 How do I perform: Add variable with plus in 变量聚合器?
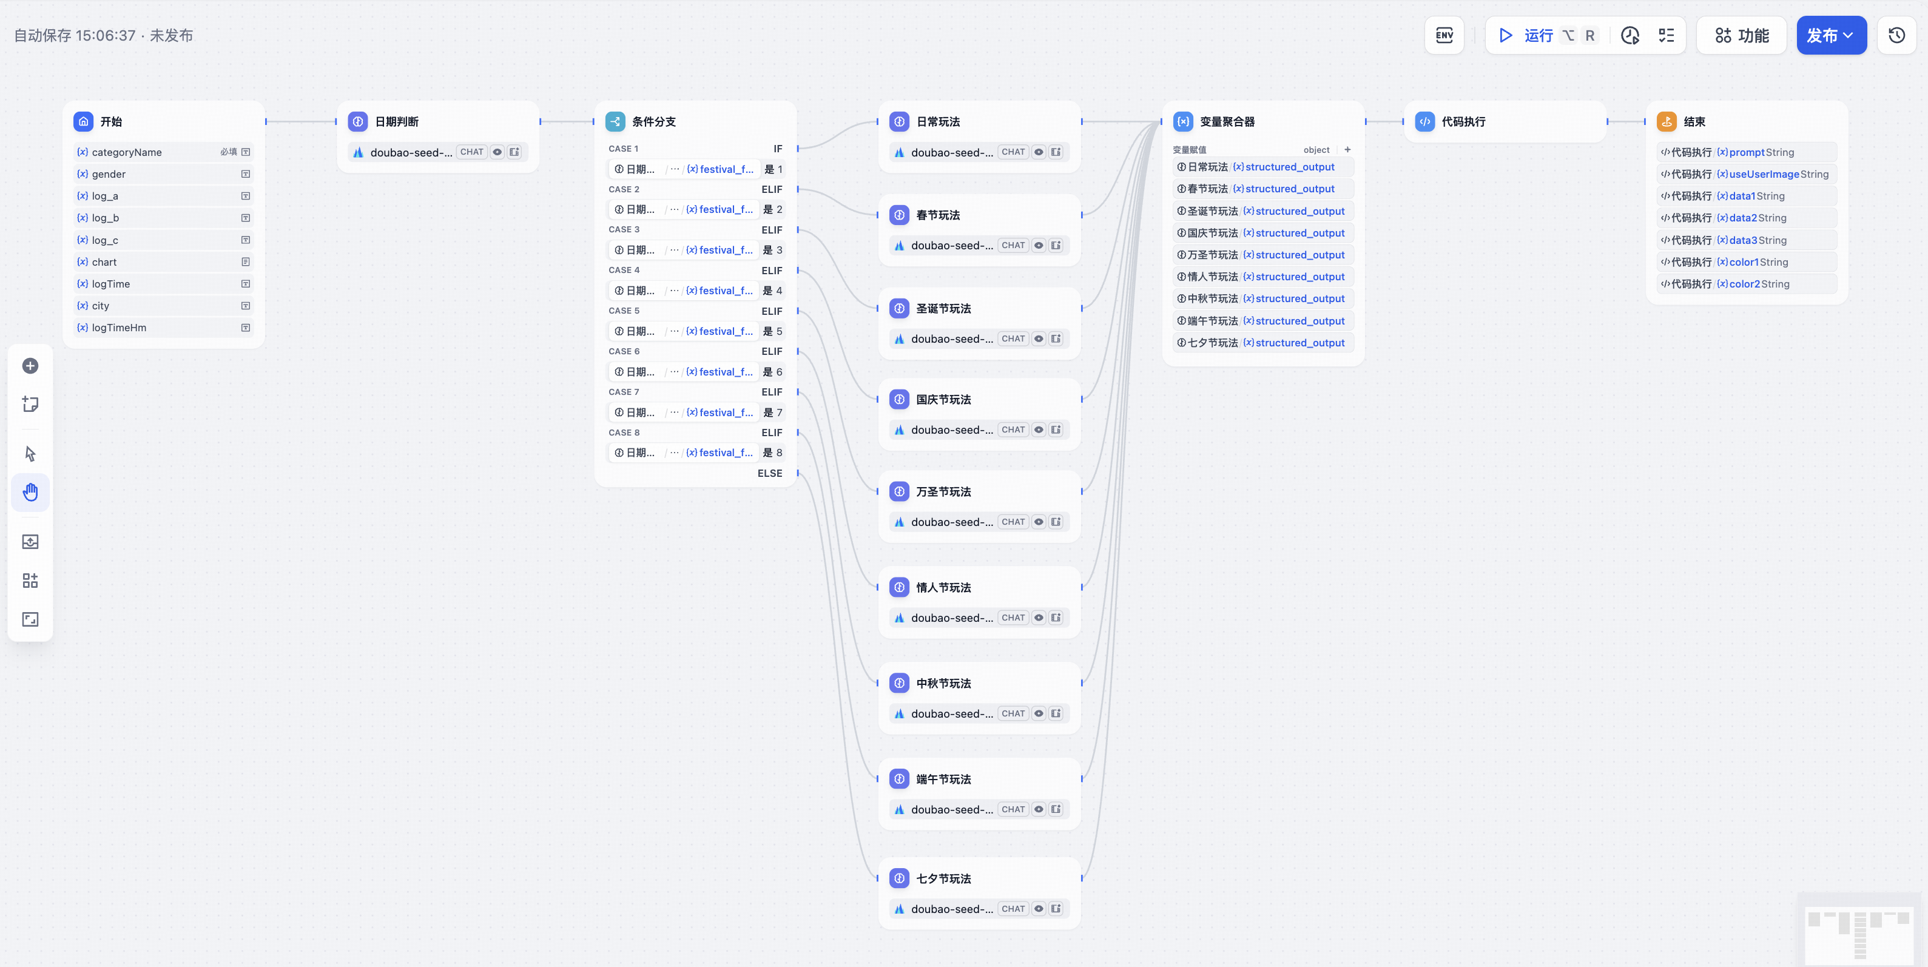coord(1347,150)
